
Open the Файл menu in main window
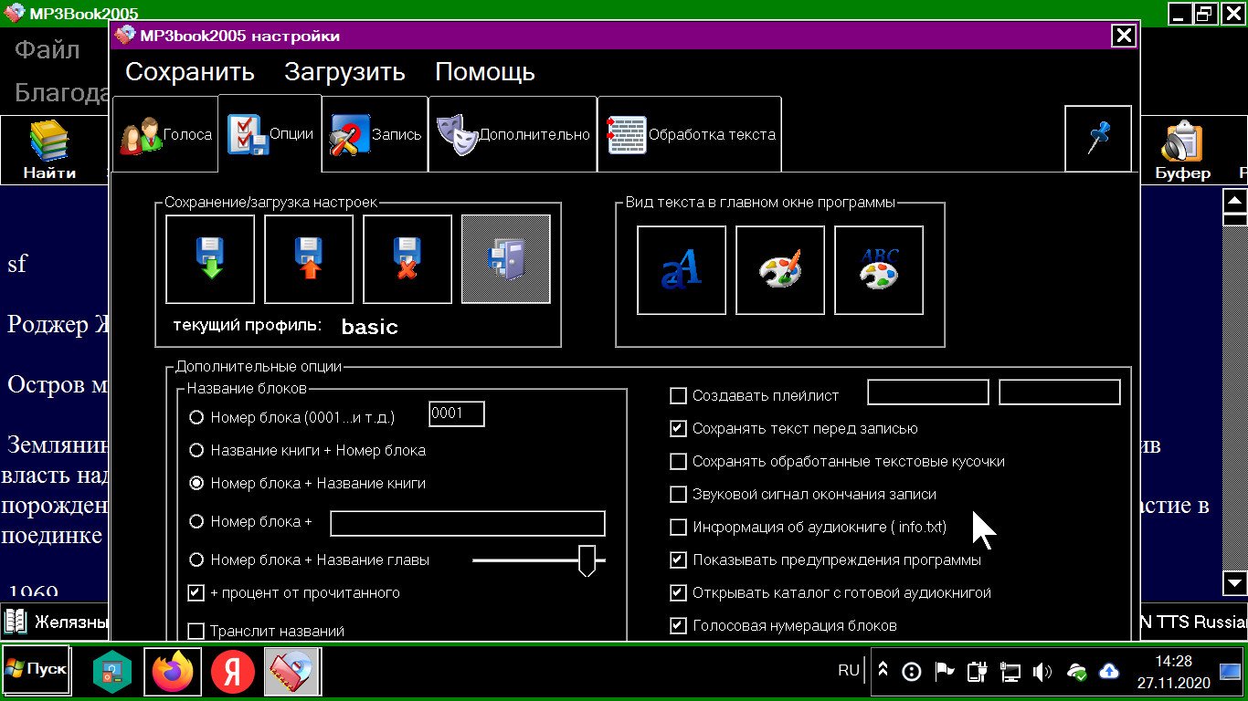coord(48,49)
